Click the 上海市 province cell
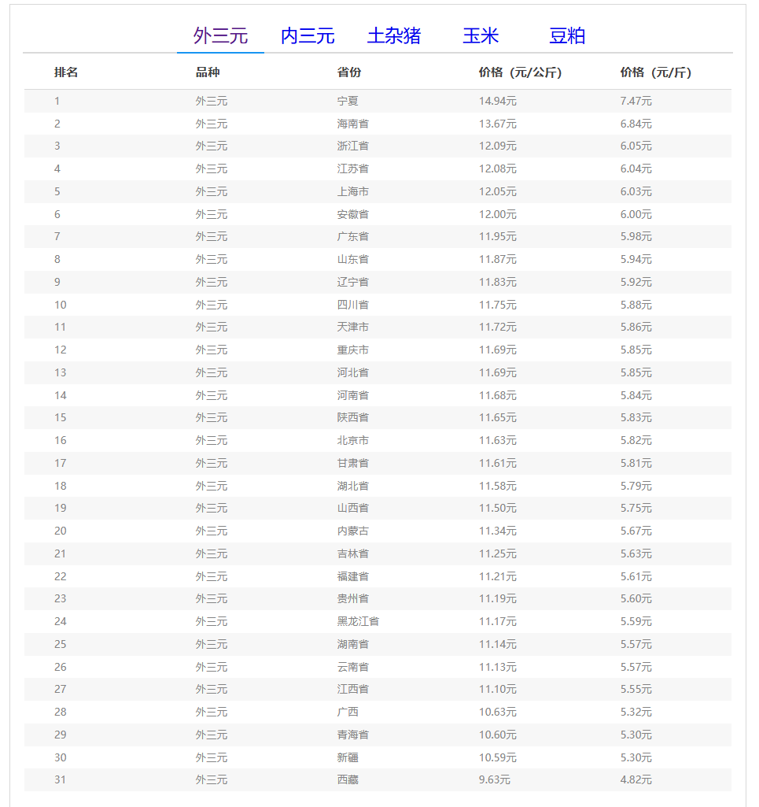Screen dimensions: 759x807 352,191
